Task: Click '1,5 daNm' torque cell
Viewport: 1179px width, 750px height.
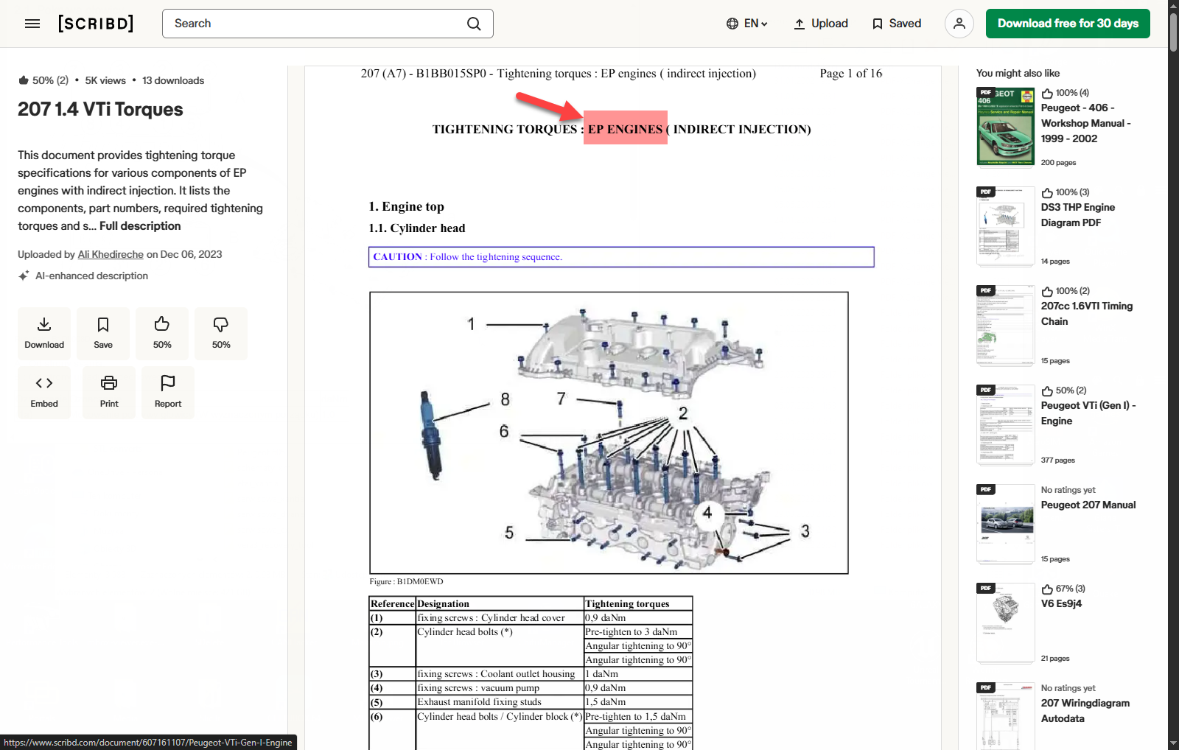Action: [638, 702]
